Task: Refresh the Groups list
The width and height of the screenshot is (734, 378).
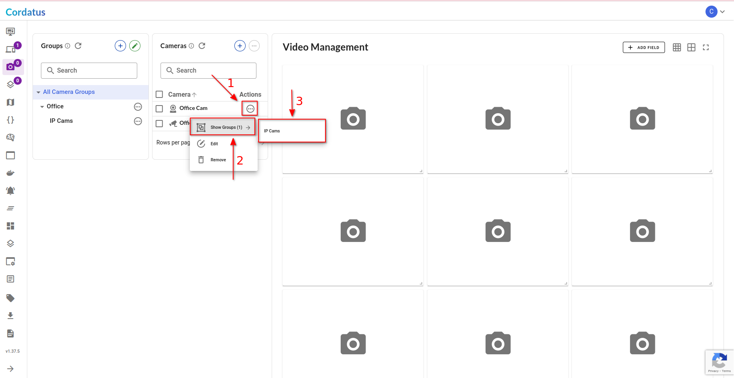Action: [78, 46]
